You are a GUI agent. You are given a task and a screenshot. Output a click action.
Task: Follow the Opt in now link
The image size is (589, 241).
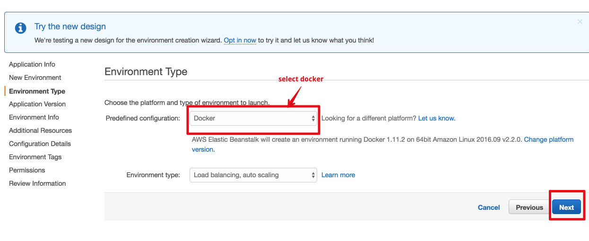click(x=240, y=40)
